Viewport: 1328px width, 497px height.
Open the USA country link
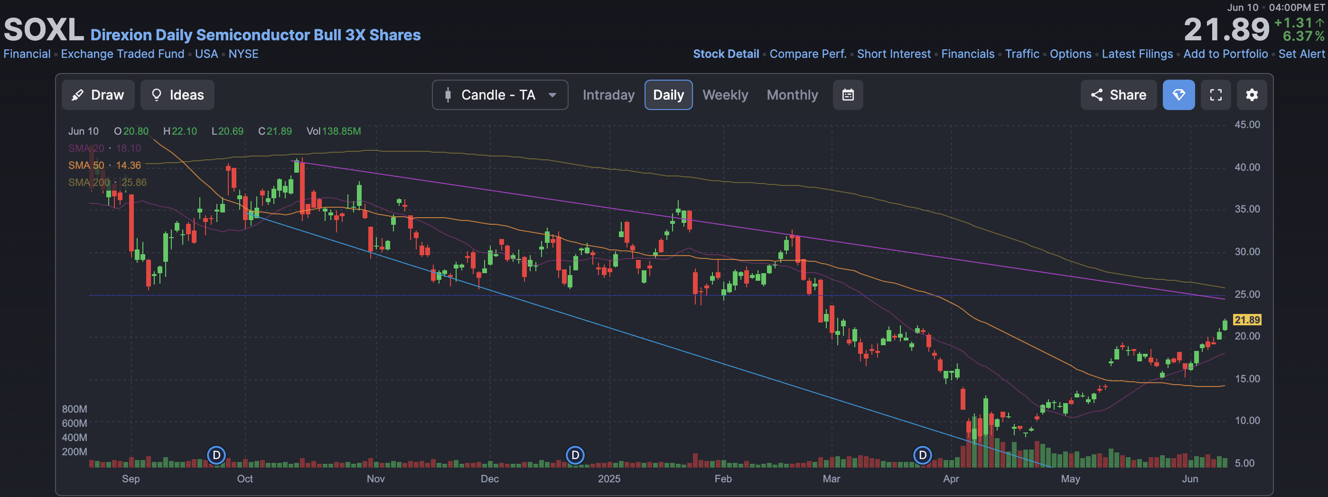(x=206, y=54)
